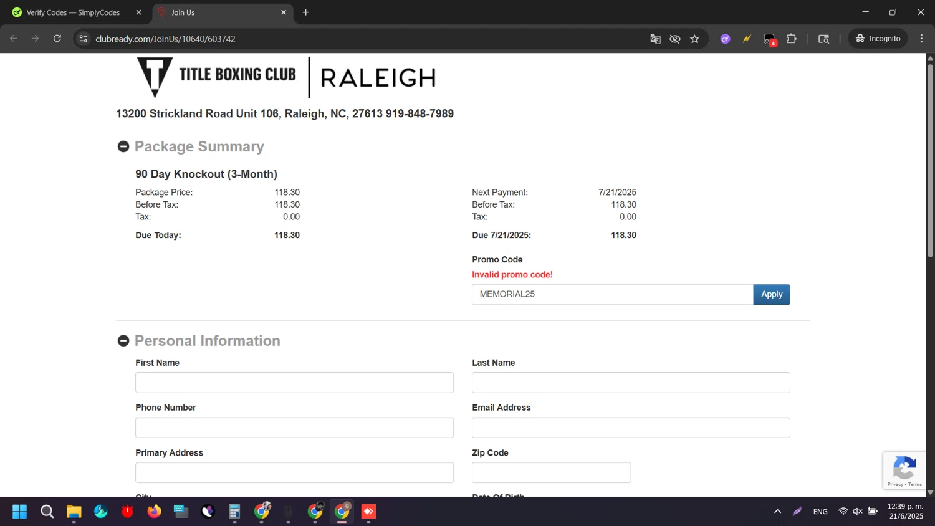Image resolution: width=935 pixels, height=526 pixels.
Task: View site information icon in address bar
Action: click(84, 39)
